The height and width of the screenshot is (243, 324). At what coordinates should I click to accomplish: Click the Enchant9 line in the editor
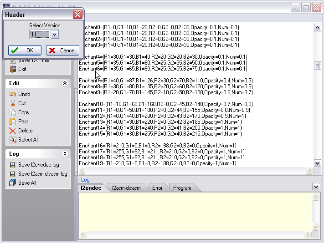(166, 92)
